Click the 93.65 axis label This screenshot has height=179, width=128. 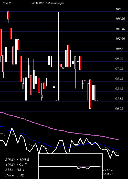(119, 89)
